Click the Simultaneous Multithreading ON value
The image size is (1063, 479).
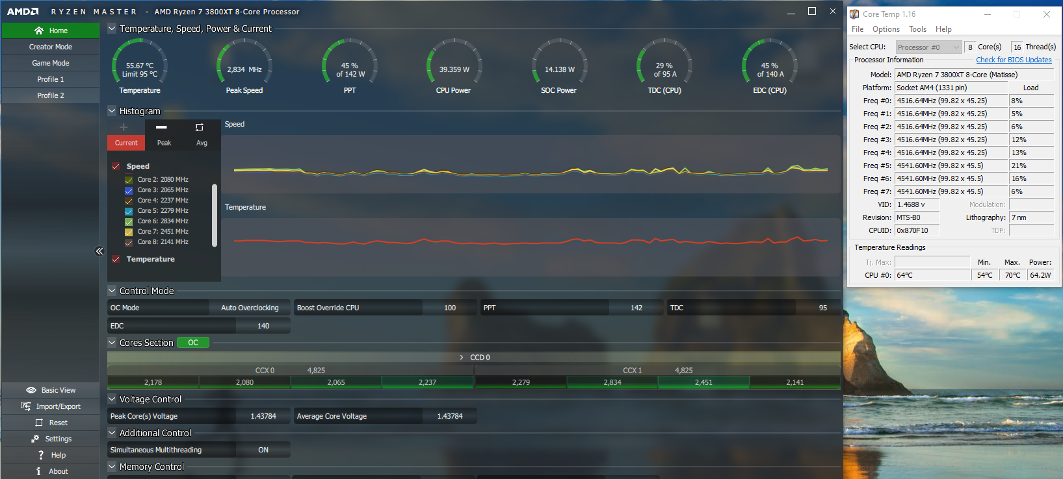click(263, 450)
